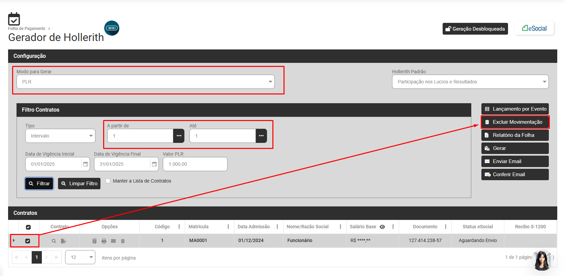View contract details with magnifier icon
565x276 pixels.
[54, 241]
